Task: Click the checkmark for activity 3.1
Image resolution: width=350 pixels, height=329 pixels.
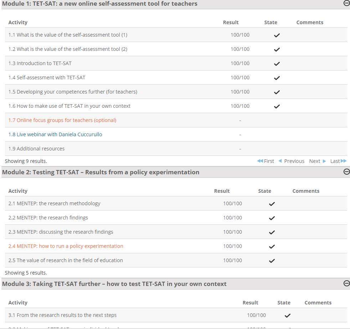Action: 288,315
